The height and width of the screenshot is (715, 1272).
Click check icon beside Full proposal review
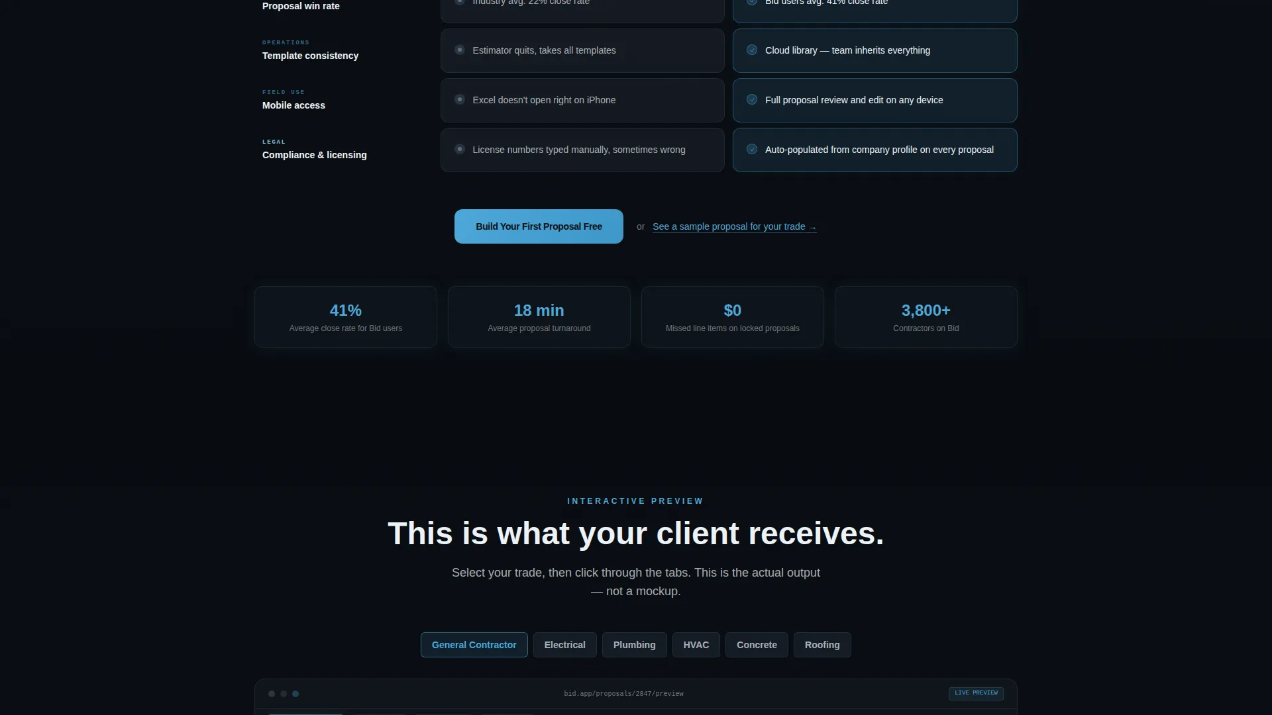coord(752,99)
